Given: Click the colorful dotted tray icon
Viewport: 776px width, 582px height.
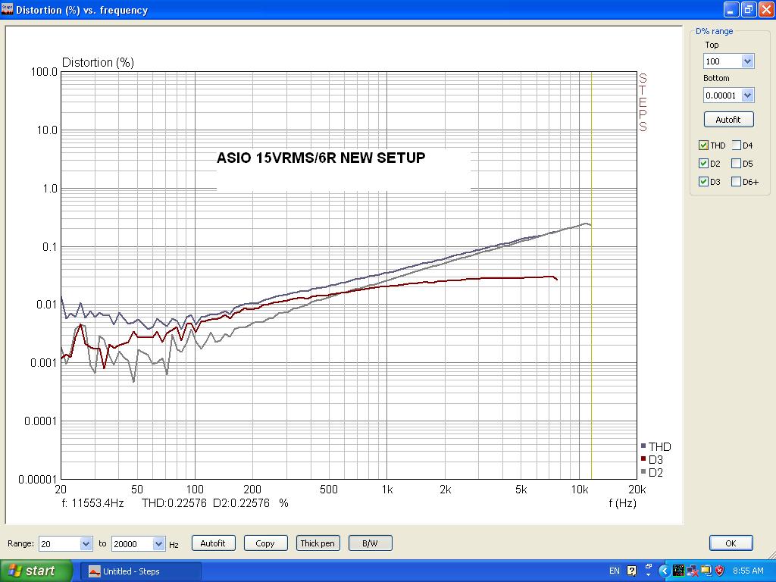Looking at the screenshot, I should (x=678, y=571).
